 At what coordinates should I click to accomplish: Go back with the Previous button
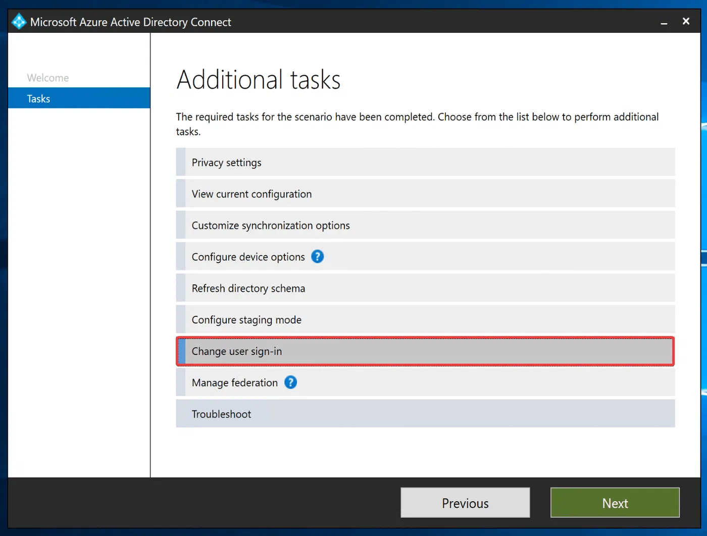coord(465,503)
